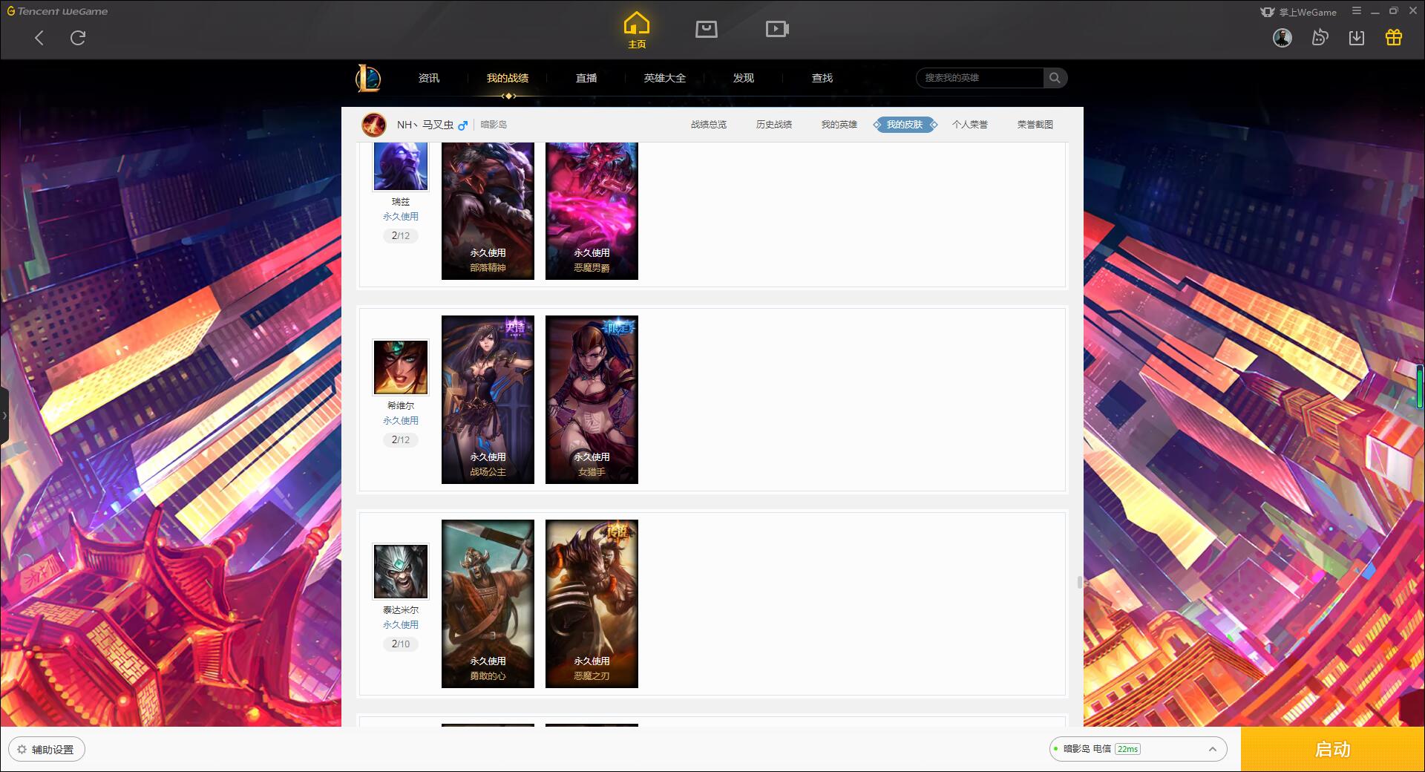Click 永久使用 under 希维尔
This screenshot has height=772, width=1425.
[401, 421]
